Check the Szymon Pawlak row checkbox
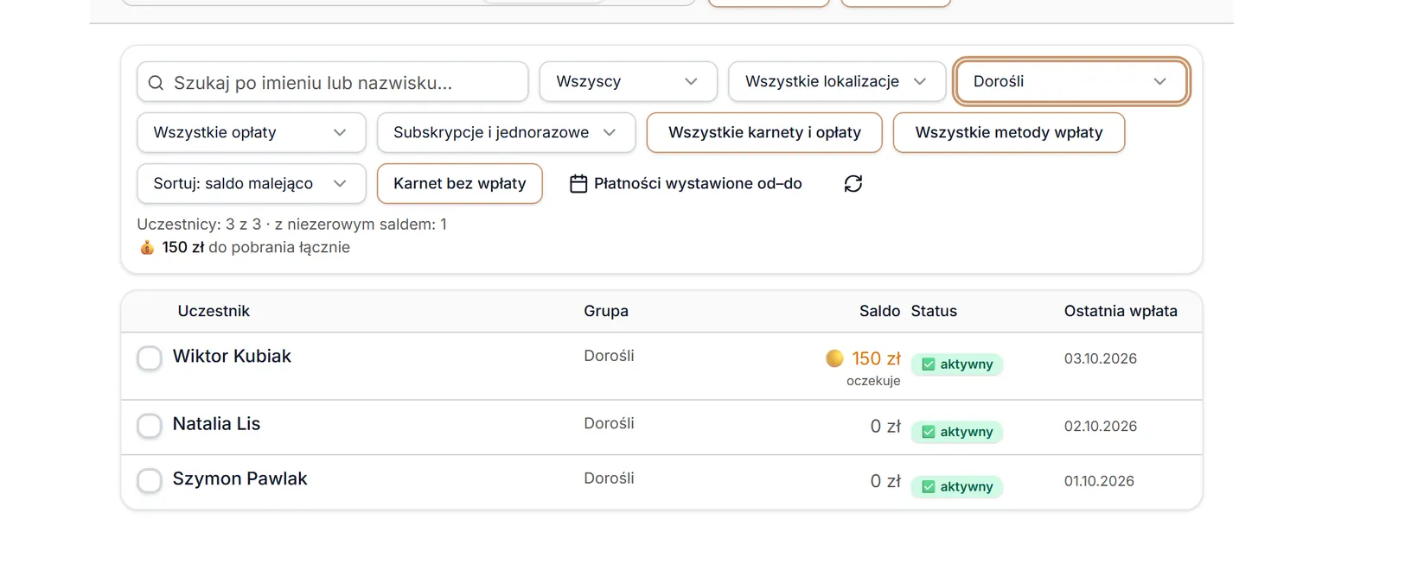1418x570 pixels. [x=150, y=480]
